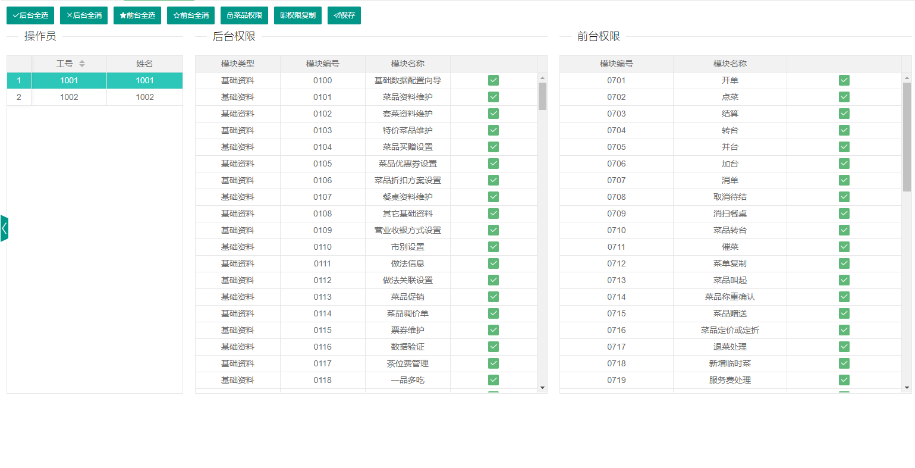
Task: Click the 姓名 column header
Action: pyautogui.click(x=144, y=64)
